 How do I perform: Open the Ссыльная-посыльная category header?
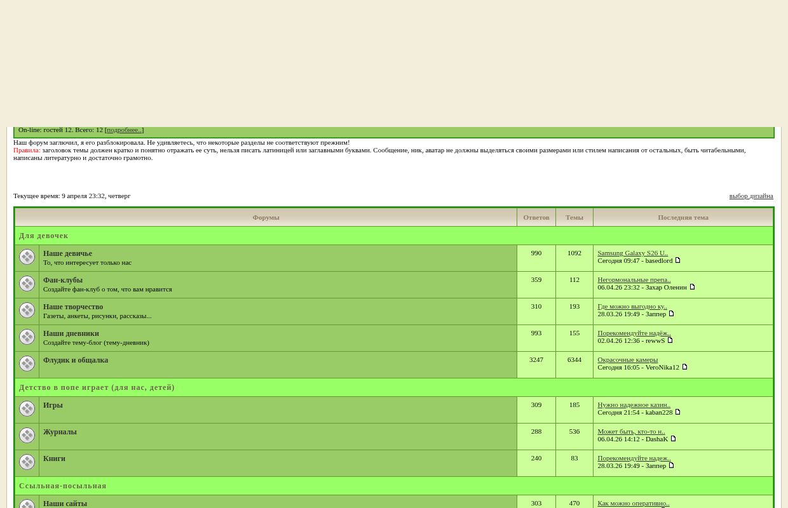(x=62, y=486)
